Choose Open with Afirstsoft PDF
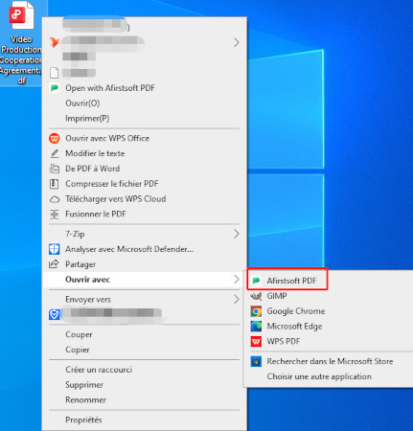Viewport: 413px width, 431px height. (144, 88)
